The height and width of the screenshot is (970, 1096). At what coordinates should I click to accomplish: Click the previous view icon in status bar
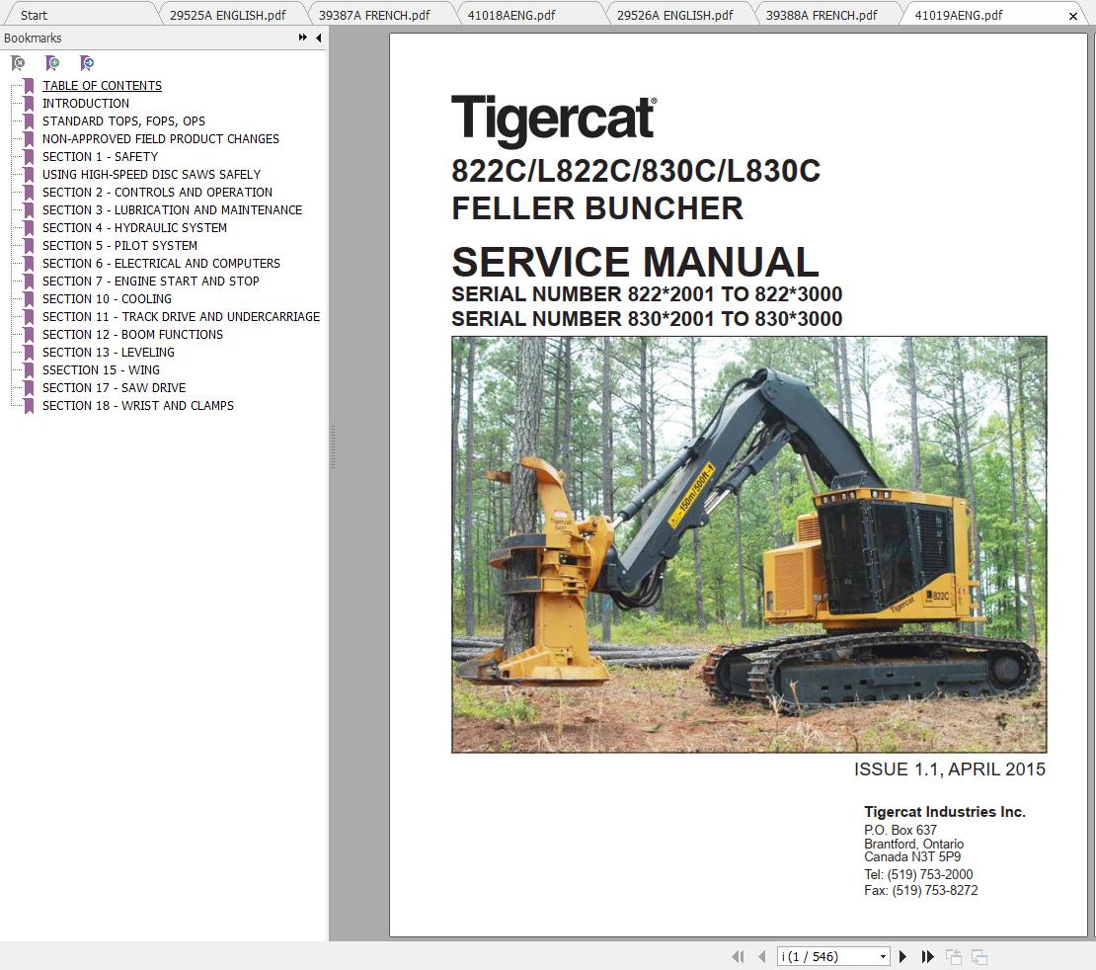(x=954, y=957)
